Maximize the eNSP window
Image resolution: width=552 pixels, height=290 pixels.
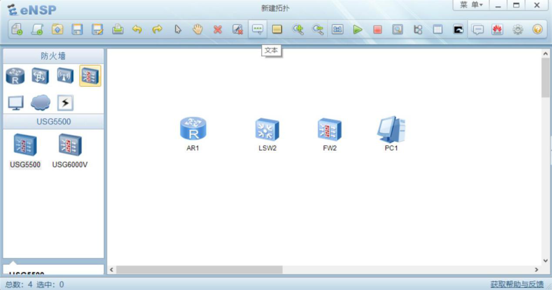[x=516, y=5]
